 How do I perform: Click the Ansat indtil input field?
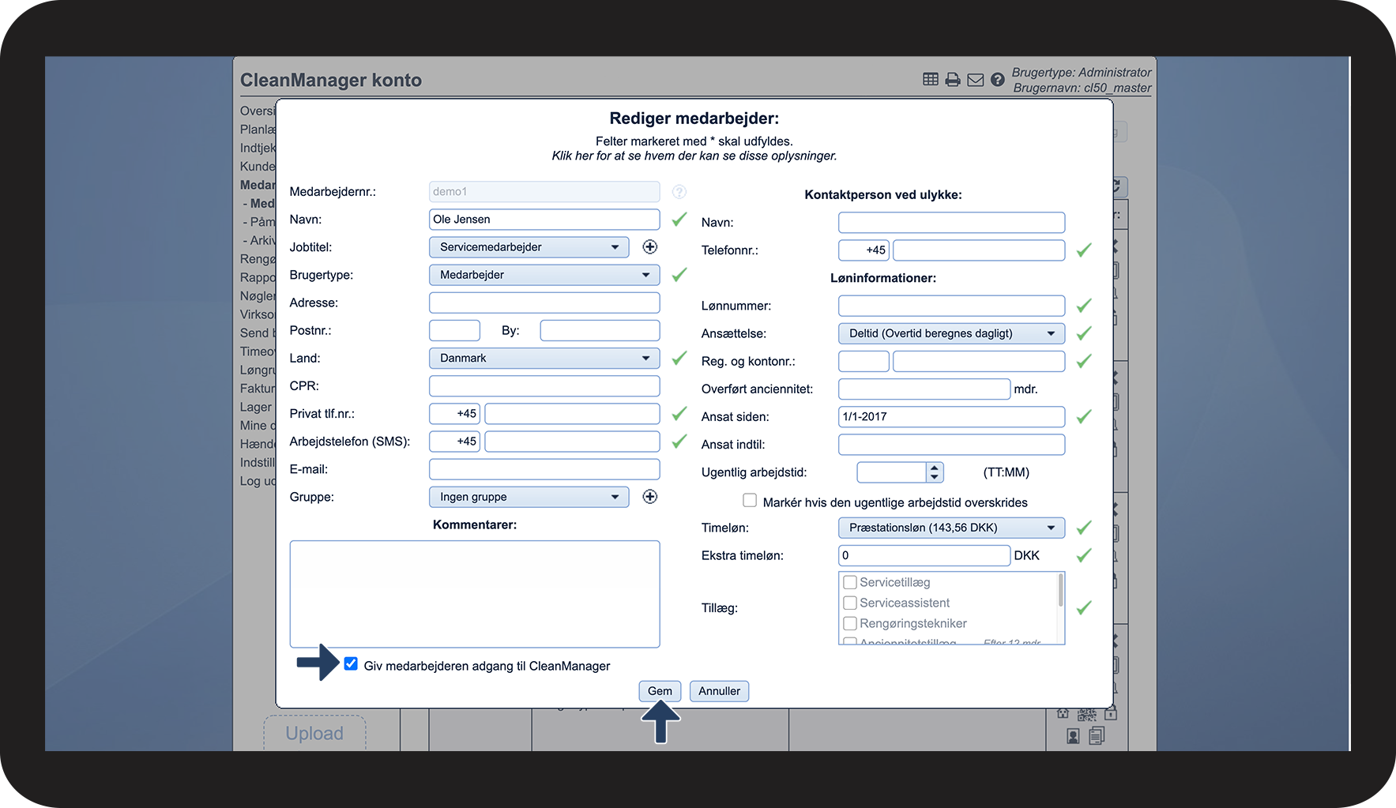click(951, 445)
